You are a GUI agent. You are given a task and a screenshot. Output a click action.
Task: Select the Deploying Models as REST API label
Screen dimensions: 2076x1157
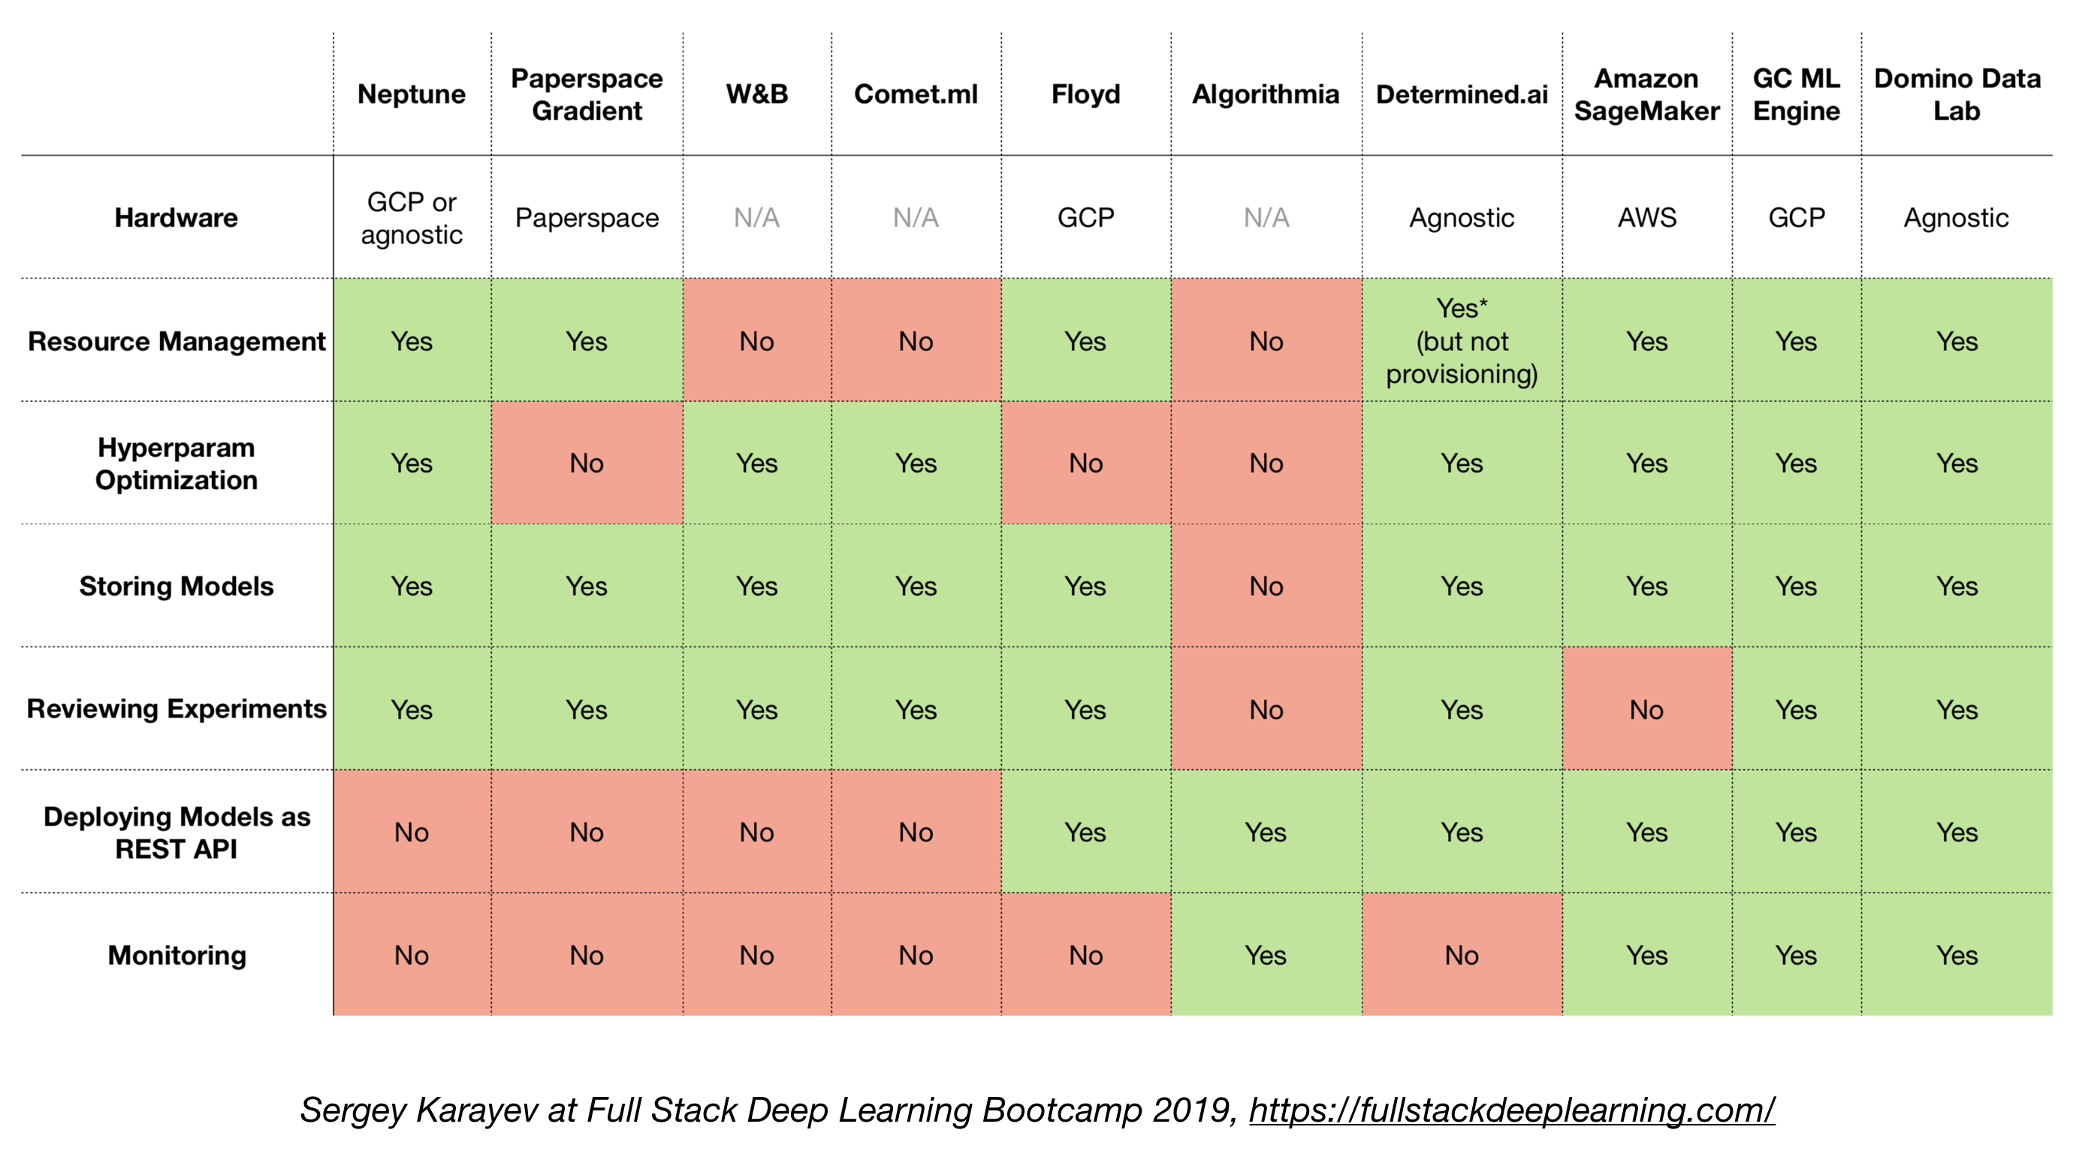coord(176,832)
